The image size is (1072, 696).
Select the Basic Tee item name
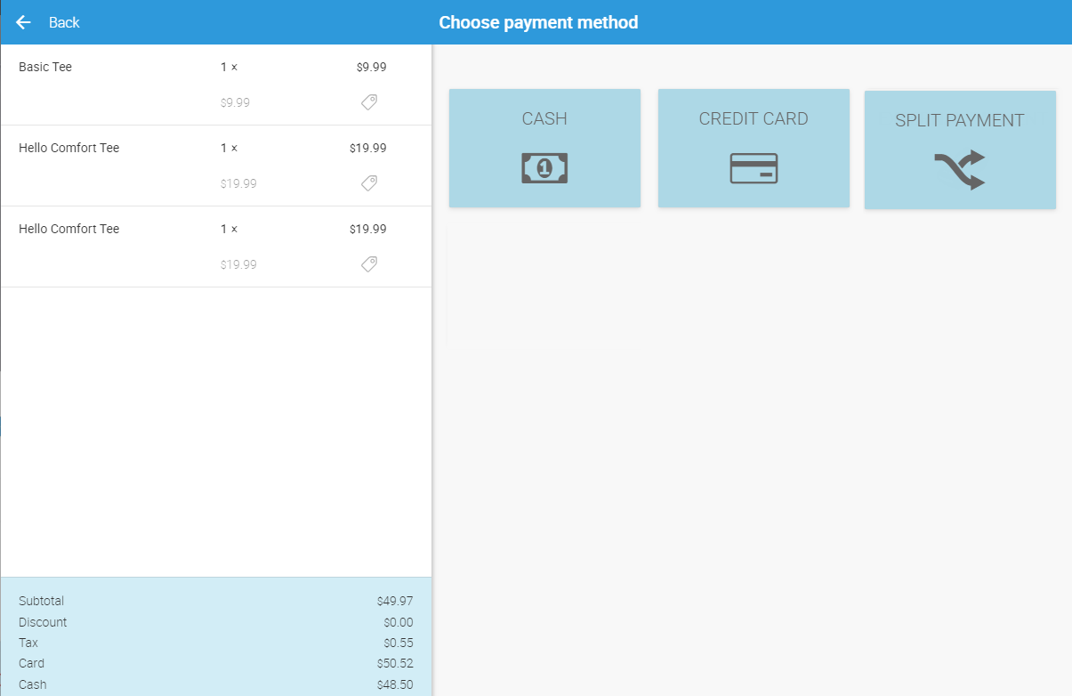[45, 67]
